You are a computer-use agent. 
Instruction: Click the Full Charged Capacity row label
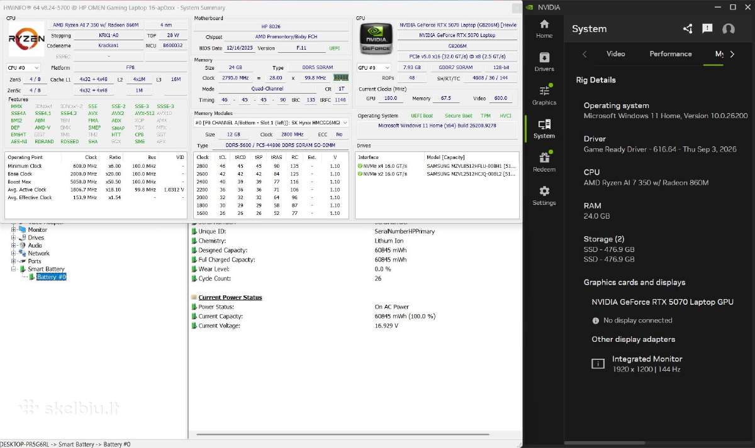pyautogui.click(x=226, y=260)
